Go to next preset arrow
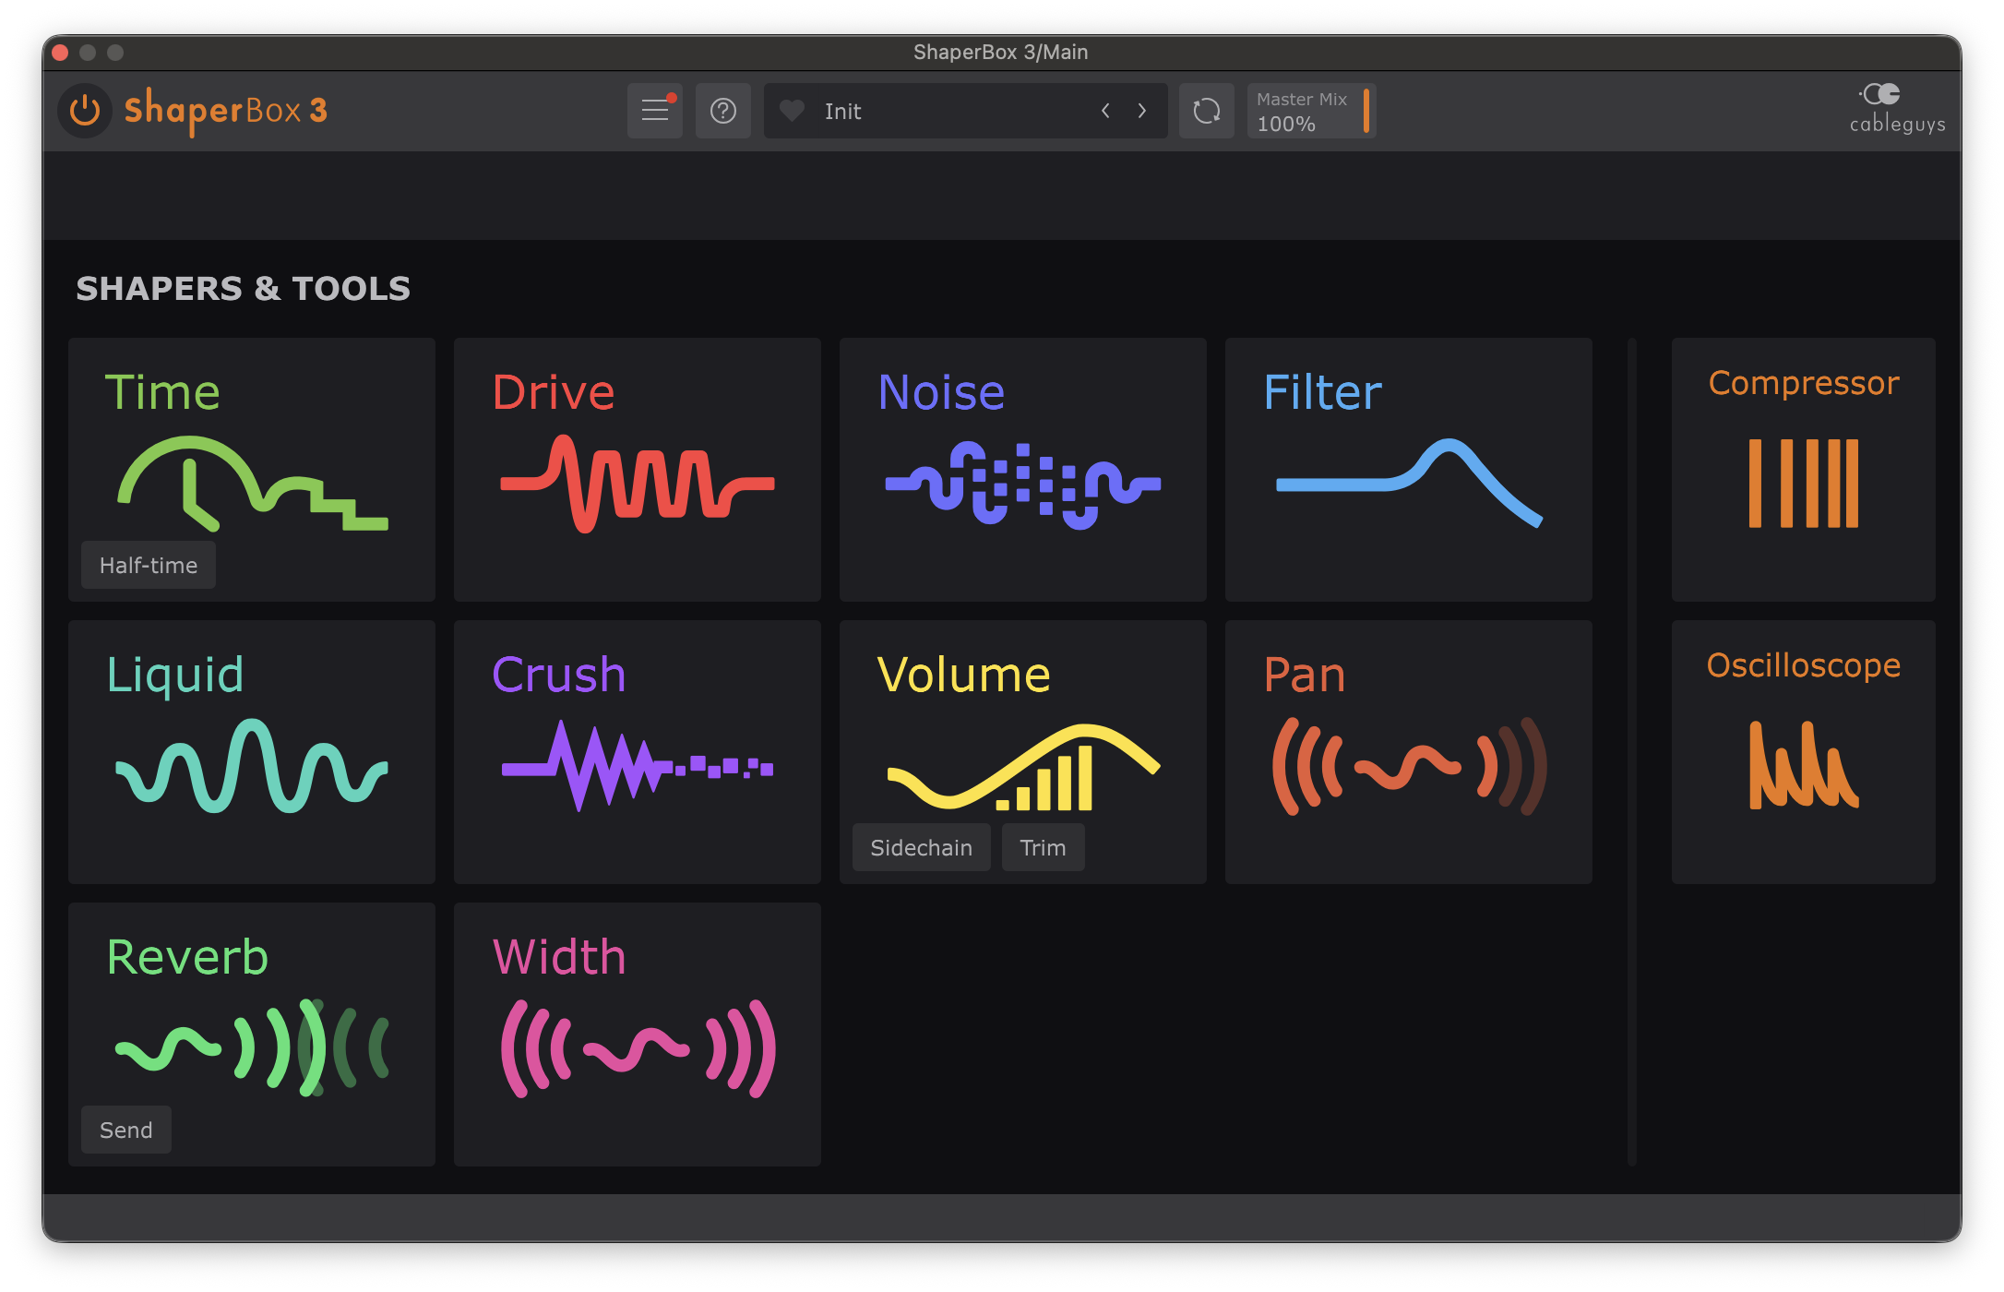 tap(1142, 111)
